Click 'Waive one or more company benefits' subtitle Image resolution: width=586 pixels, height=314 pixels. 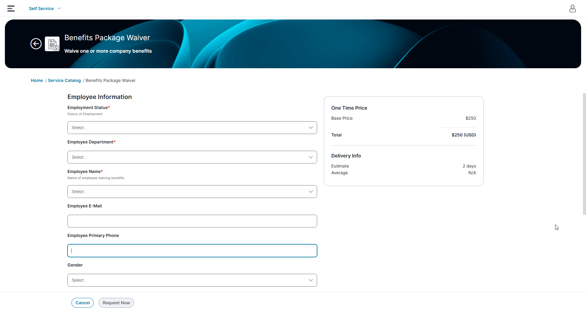[108, 51]
